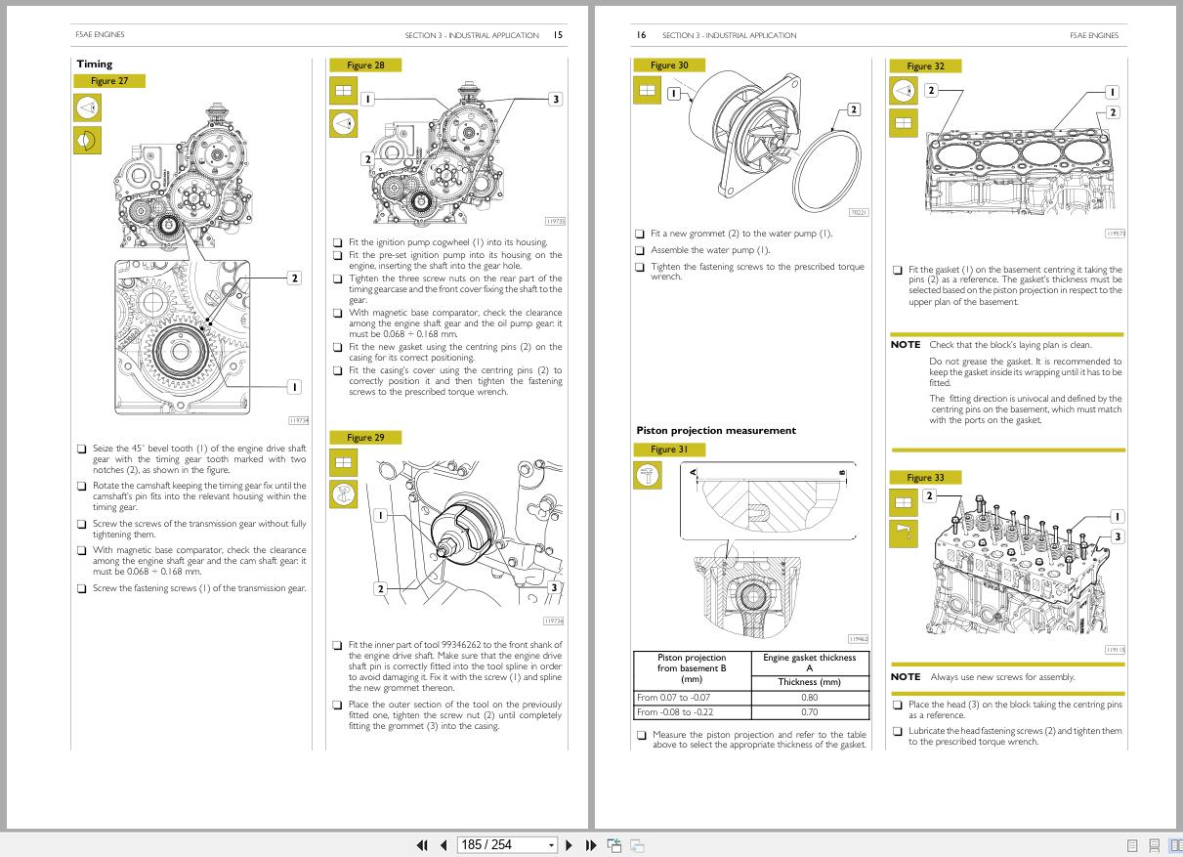
Task: Click checkbox beside 'Assemble the water pump (1)'
Action: (641, 250)
